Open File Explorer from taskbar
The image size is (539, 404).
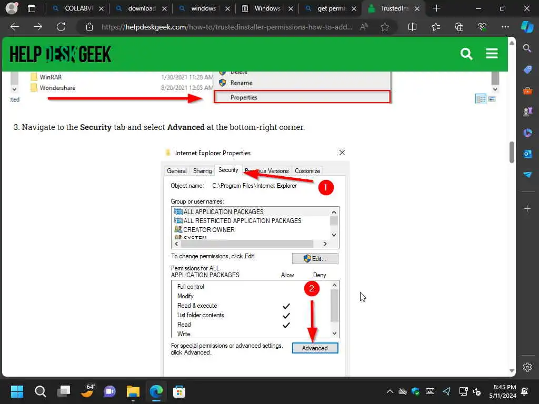click(x=133, y=391)
